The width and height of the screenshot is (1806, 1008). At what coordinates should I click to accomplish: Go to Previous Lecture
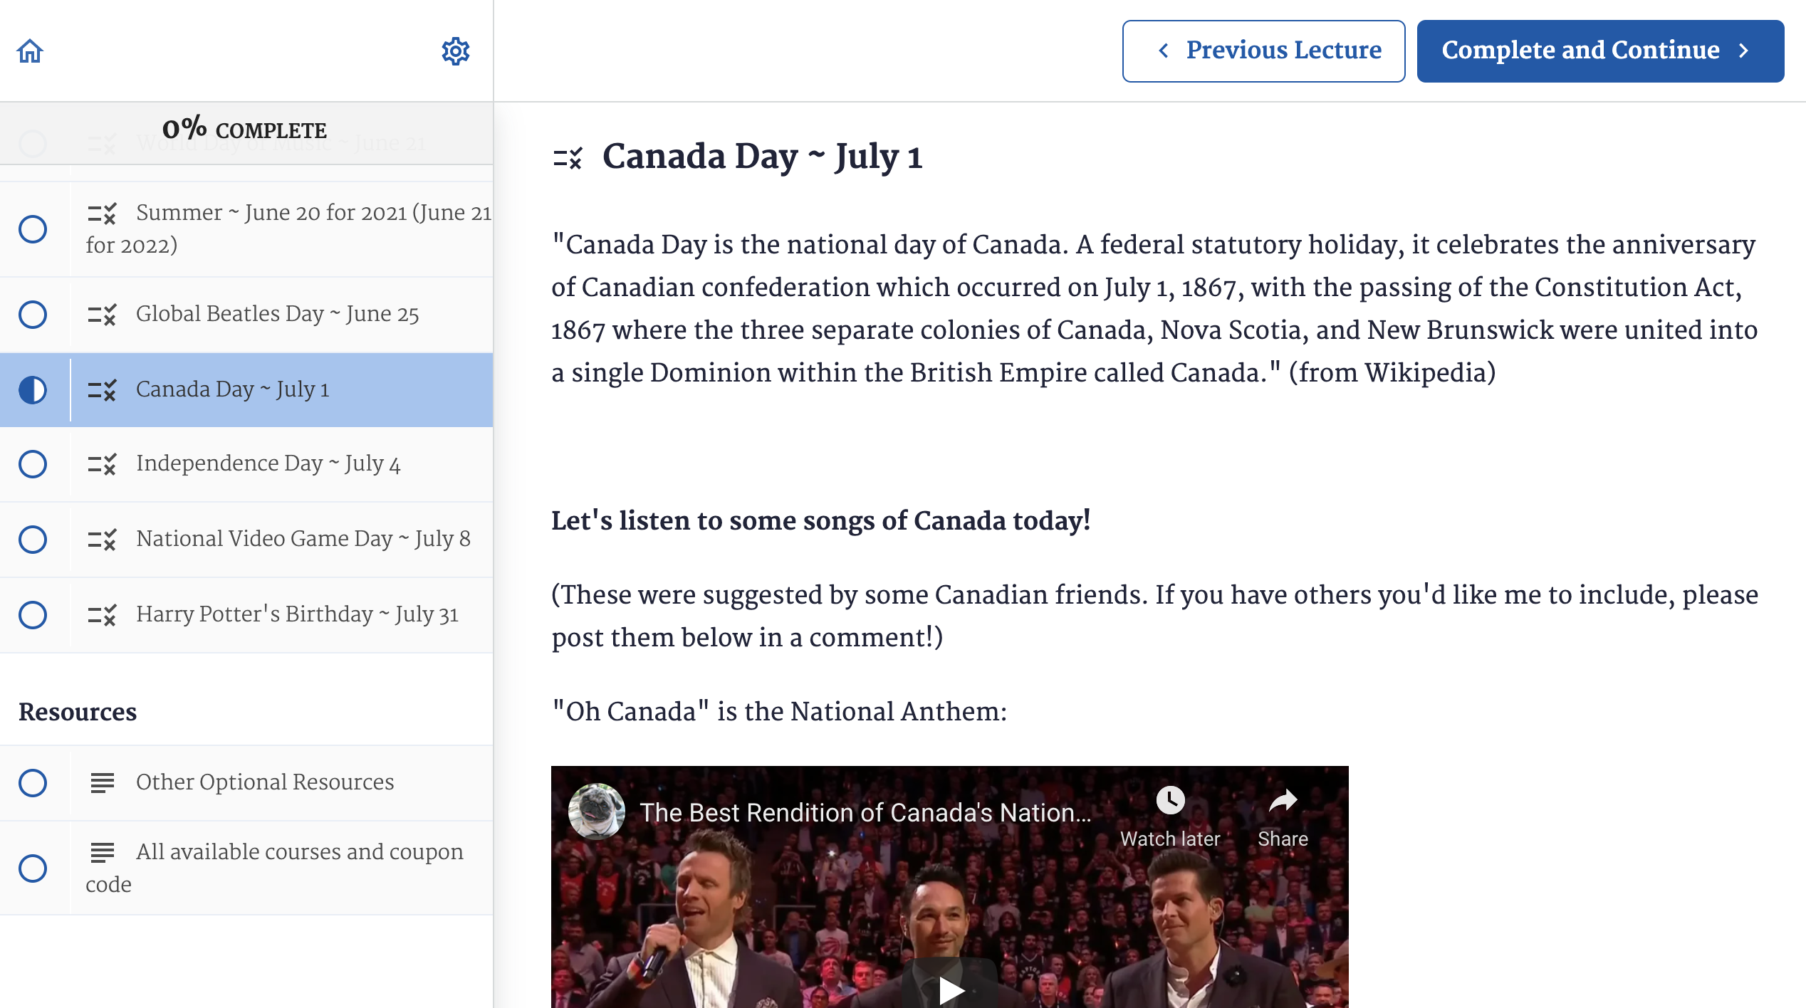pos(1263,51)
